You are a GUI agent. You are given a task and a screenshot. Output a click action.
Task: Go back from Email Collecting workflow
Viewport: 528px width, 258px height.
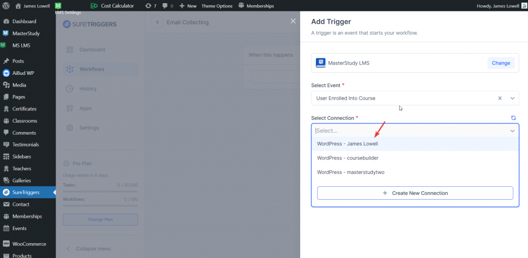[157, 22]
